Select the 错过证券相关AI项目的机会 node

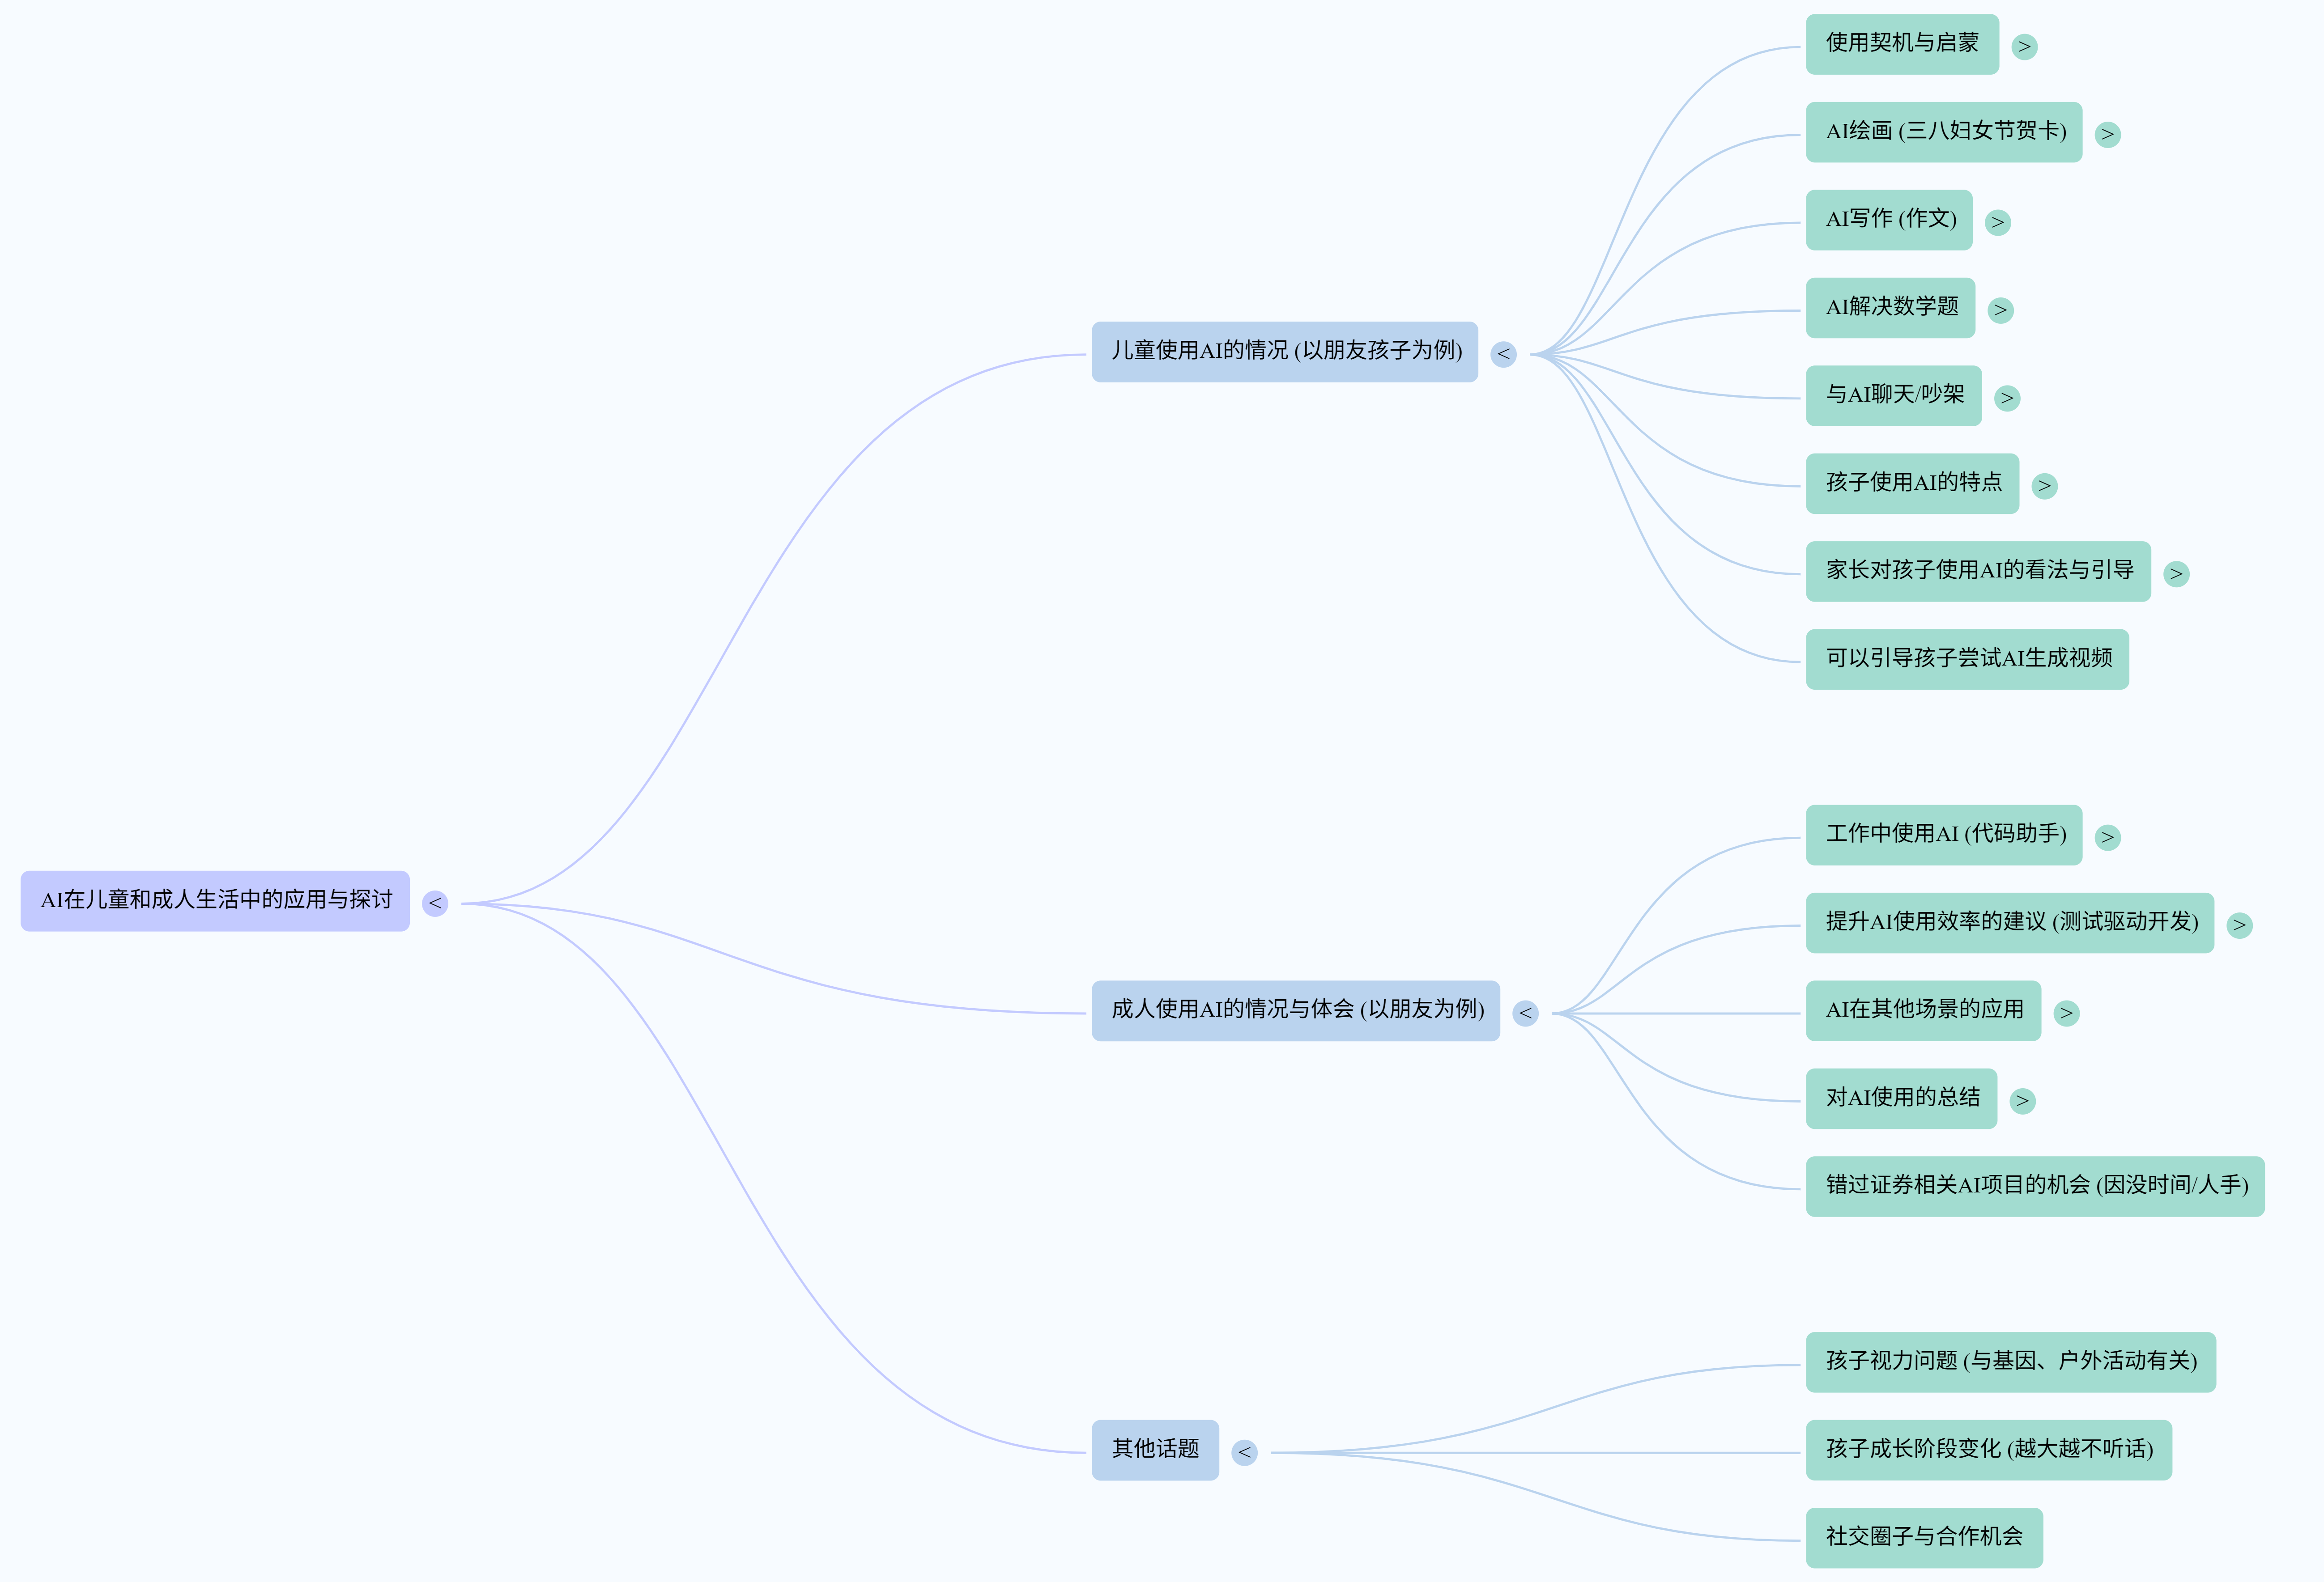(x=2034, y=1186)
